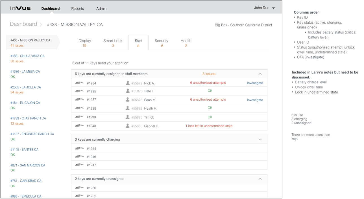Screen dimensions: 364x199
Task: Open store #184 - EL CAJON CA
Action: 25,103
